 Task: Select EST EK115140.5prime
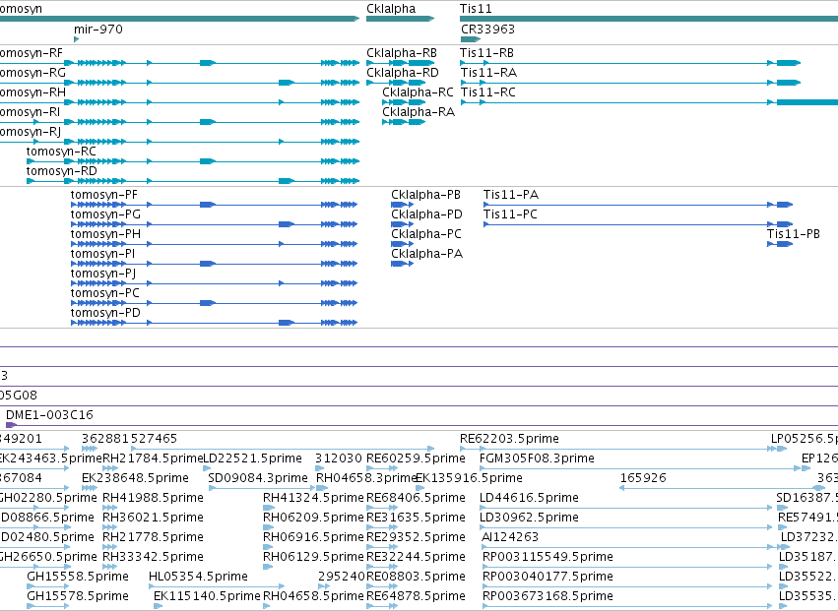(x=207, y=596)
